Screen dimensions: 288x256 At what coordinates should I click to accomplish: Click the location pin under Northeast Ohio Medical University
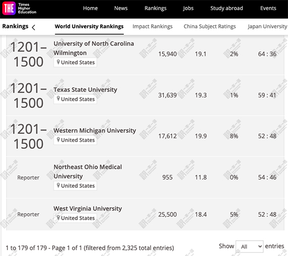[x=58, y=185]
